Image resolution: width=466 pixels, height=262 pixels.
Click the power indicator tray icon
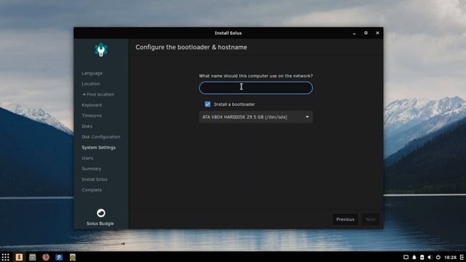[x=438, y=257]
